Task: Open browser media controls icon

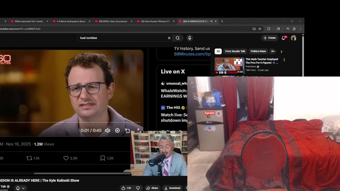Action: (288, 29)
